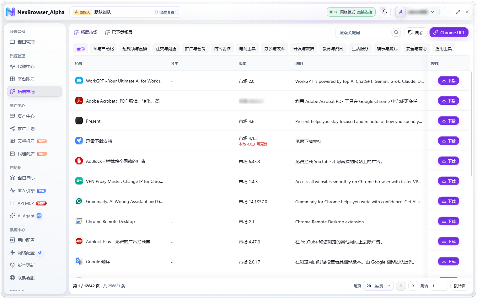The width and height of the screenshot is (477, 298).
Task: Expand the user account dropdown arrow
Action: [x=432, y=12]
